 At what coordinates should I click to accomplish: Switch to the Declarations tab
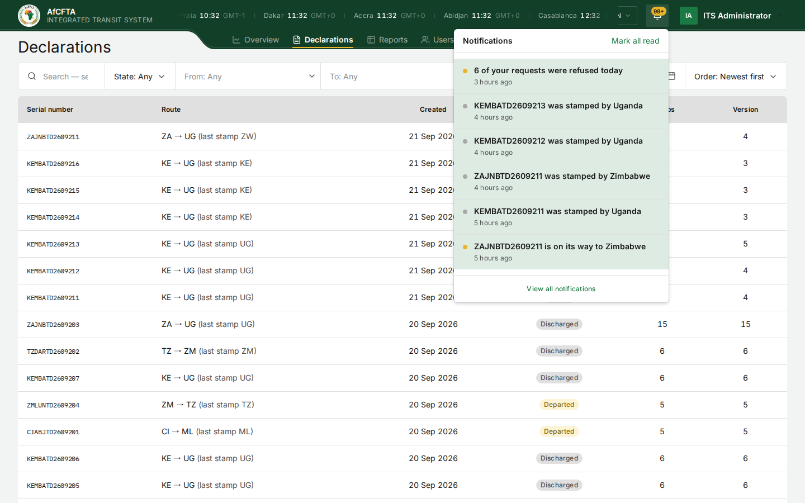(x=323, y=40)
